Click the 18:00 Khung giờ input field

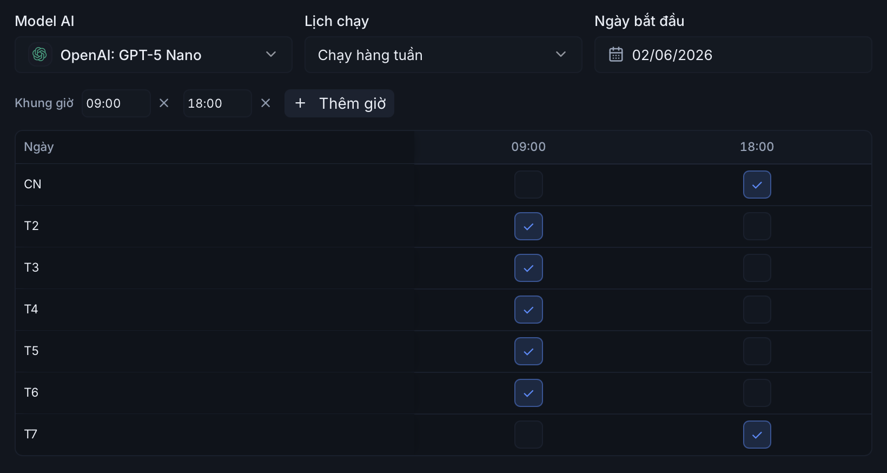pos(217,103)
